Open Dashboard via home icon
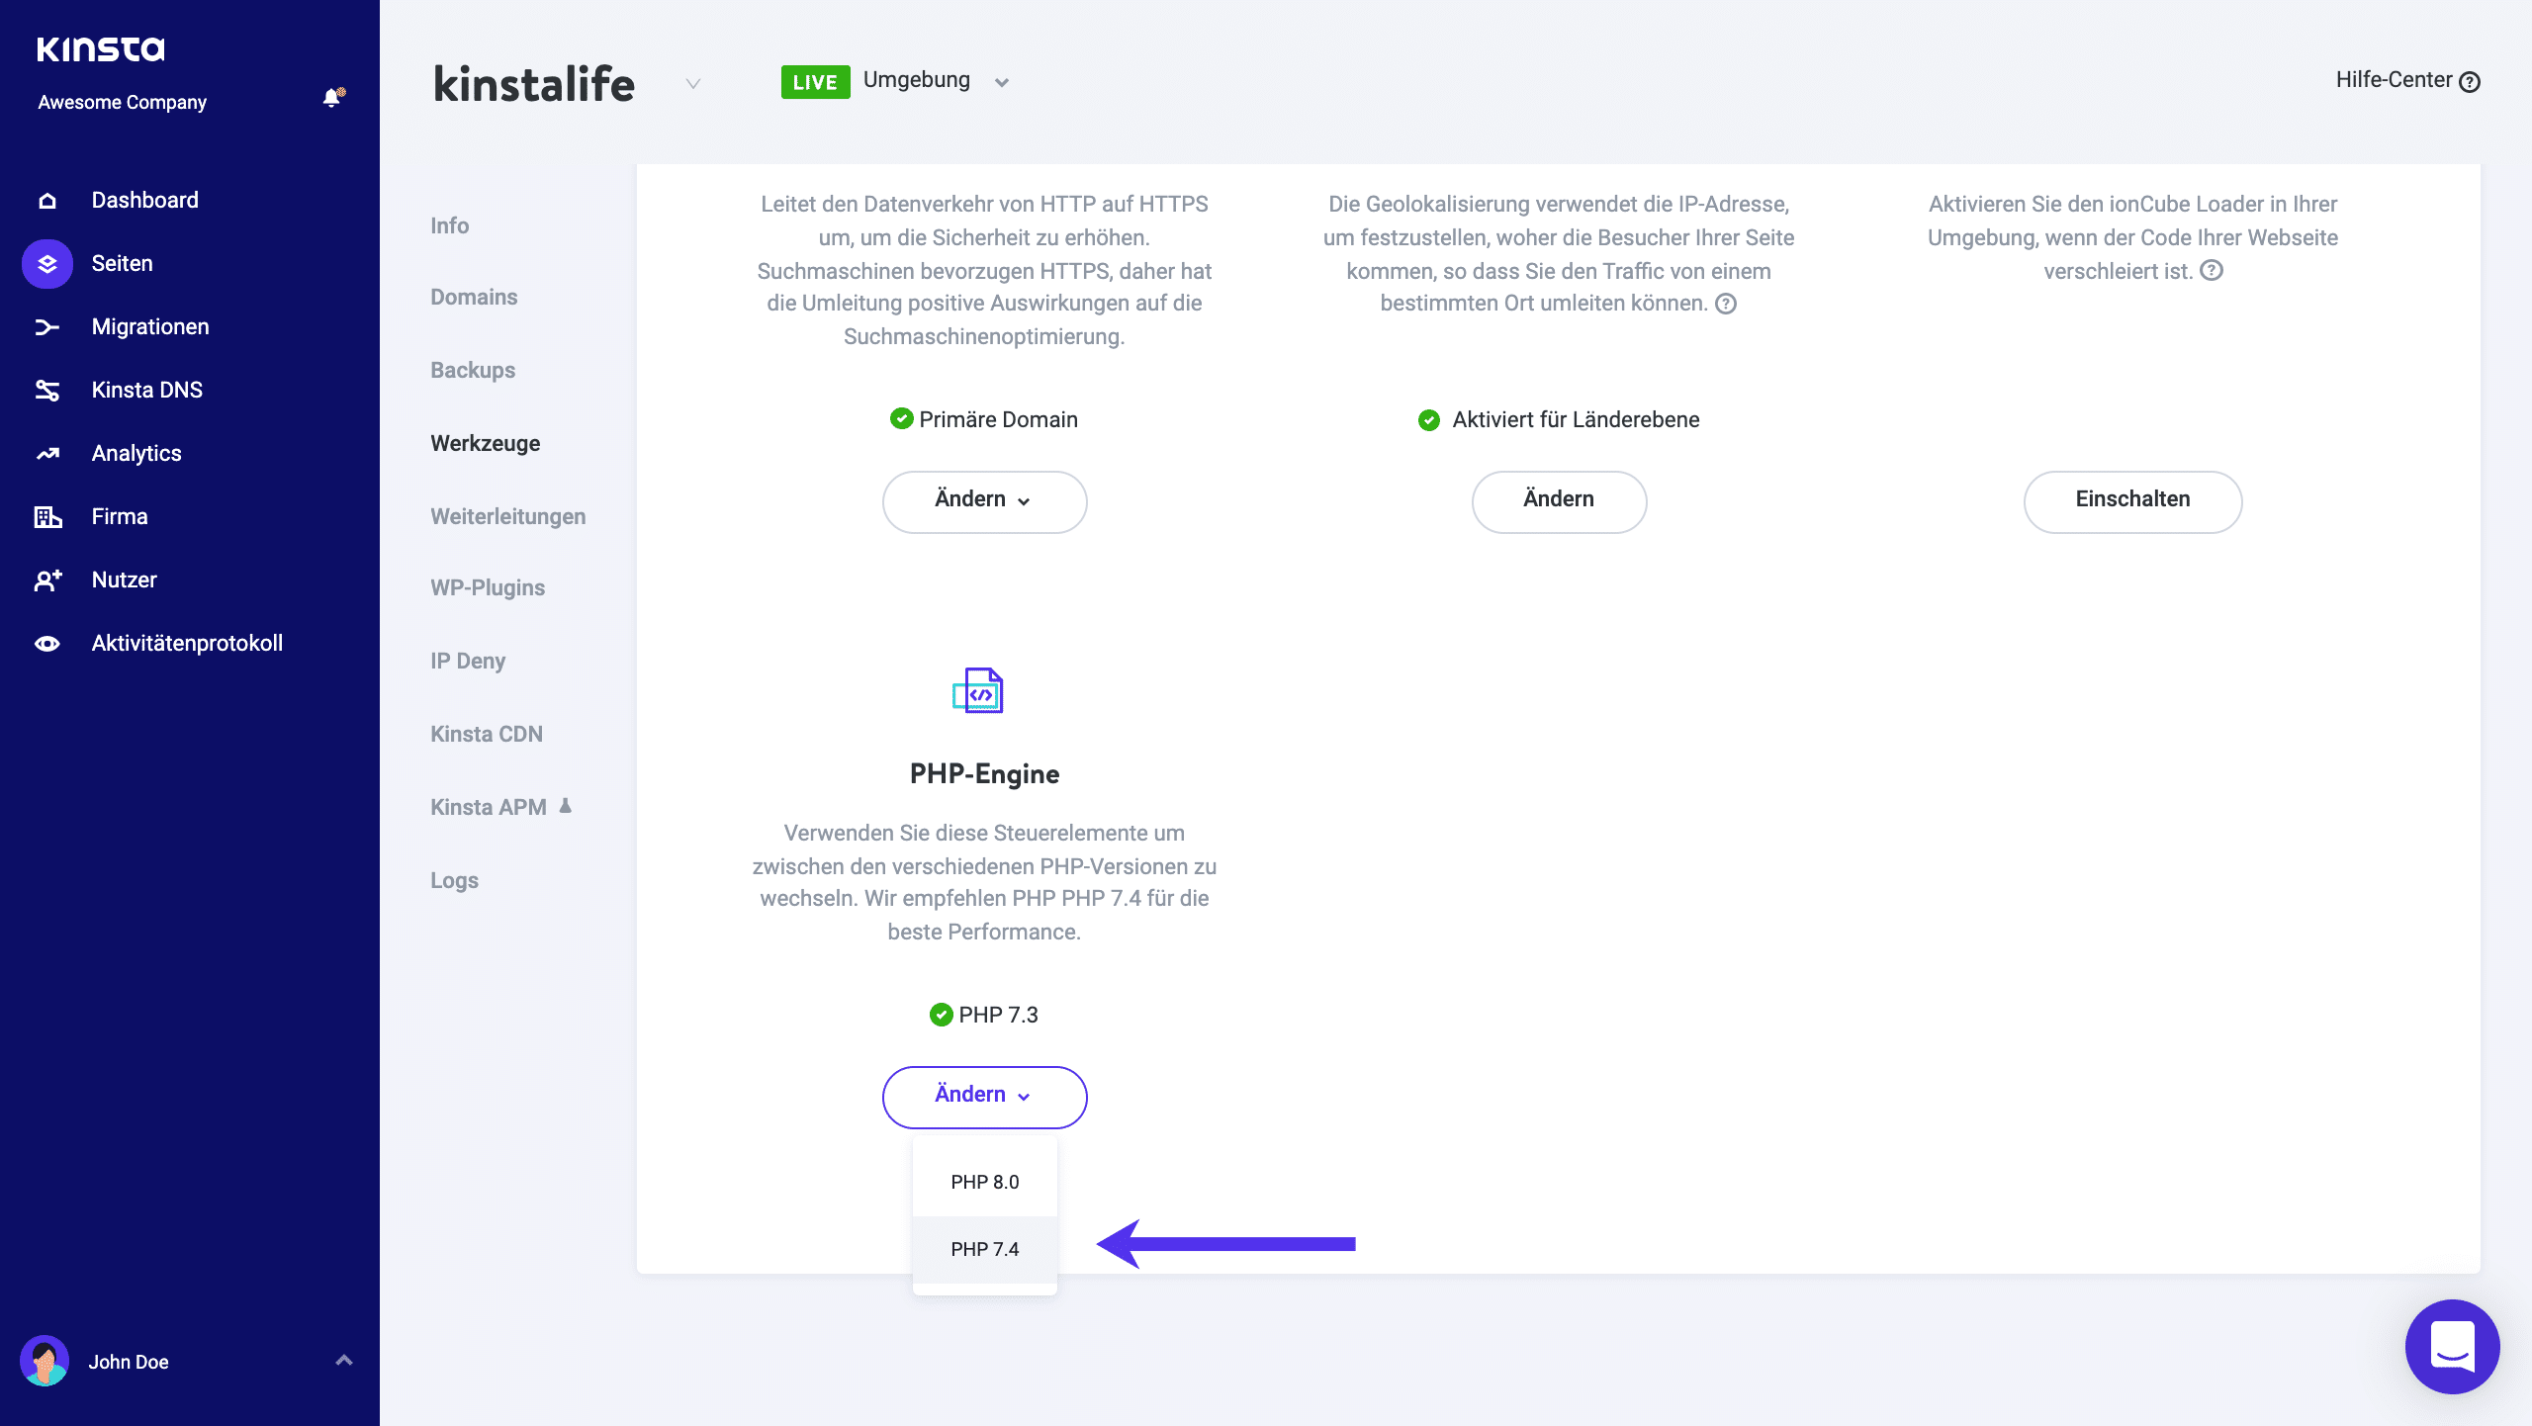Image resolution: width=2532 pixels, height=1426 pixels. click(47, 201)
